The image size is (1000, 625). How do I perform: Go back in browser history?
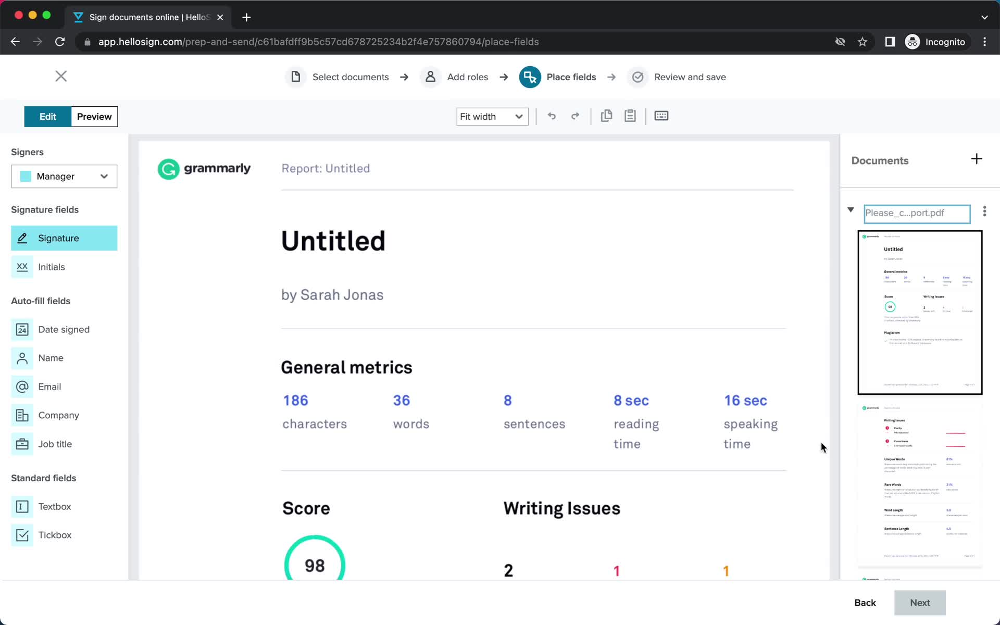[x=15, y=42]
